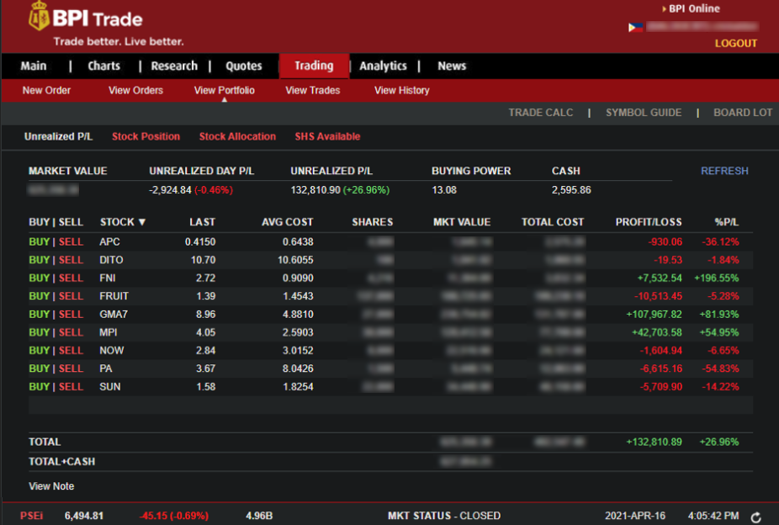
Task: Click BUY for FRUIT
Action: point(40,296)
